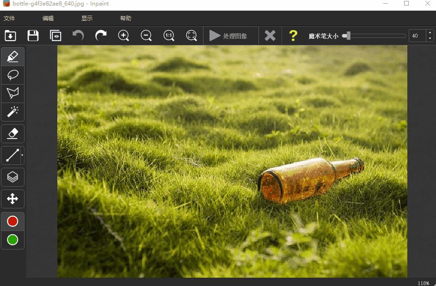The height and width of the screenshot is (286, 436).
Task: Close the Inpaint window
Action: coord(428,4)
